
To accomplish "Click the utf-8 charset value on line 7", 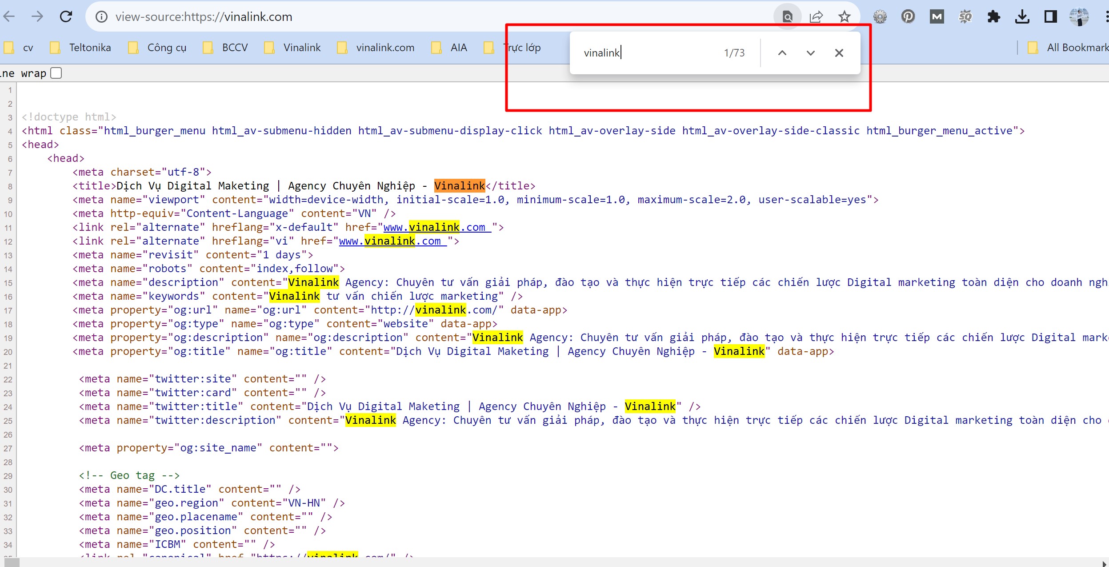I will coord(184,172).
